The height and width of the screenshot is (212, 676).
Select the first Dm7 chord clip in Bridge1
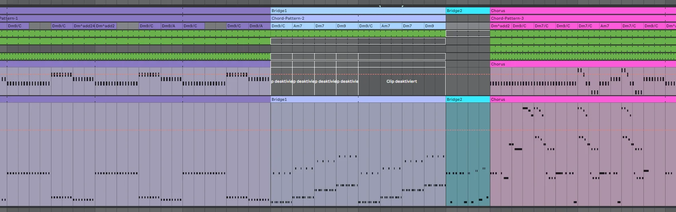coord(325,26)
